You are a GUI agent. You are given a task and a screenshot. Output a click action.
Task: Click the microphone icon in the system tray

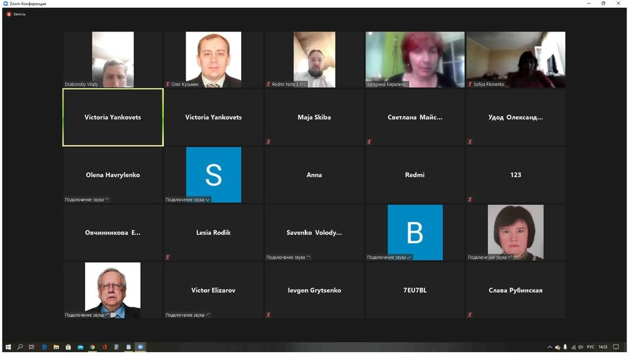click(x=565, y=347)
